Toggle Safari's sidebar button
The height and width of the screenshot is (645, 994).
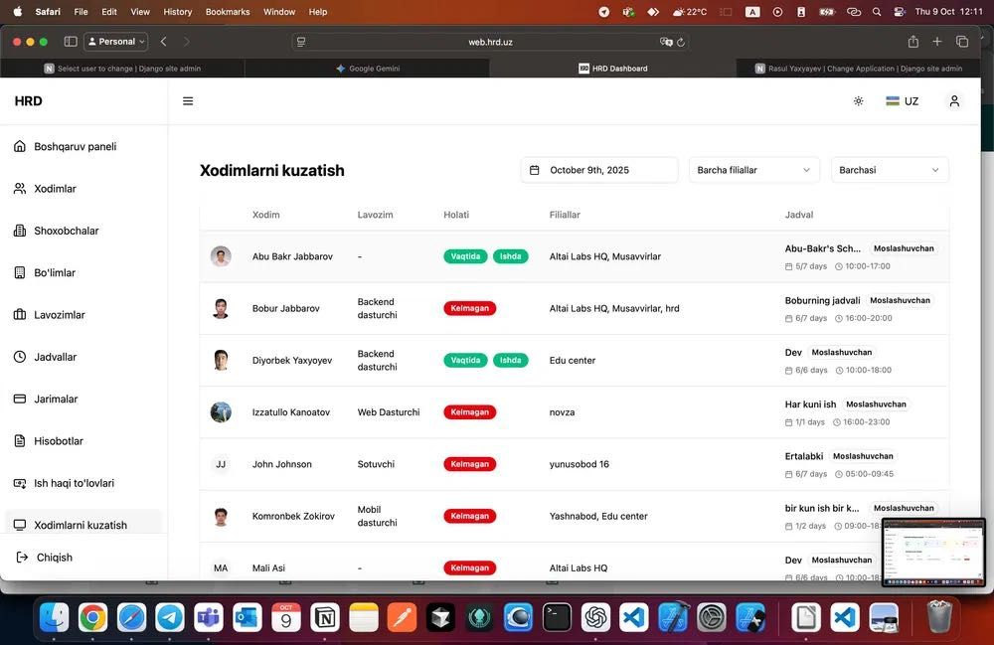(x=71, y=42)
